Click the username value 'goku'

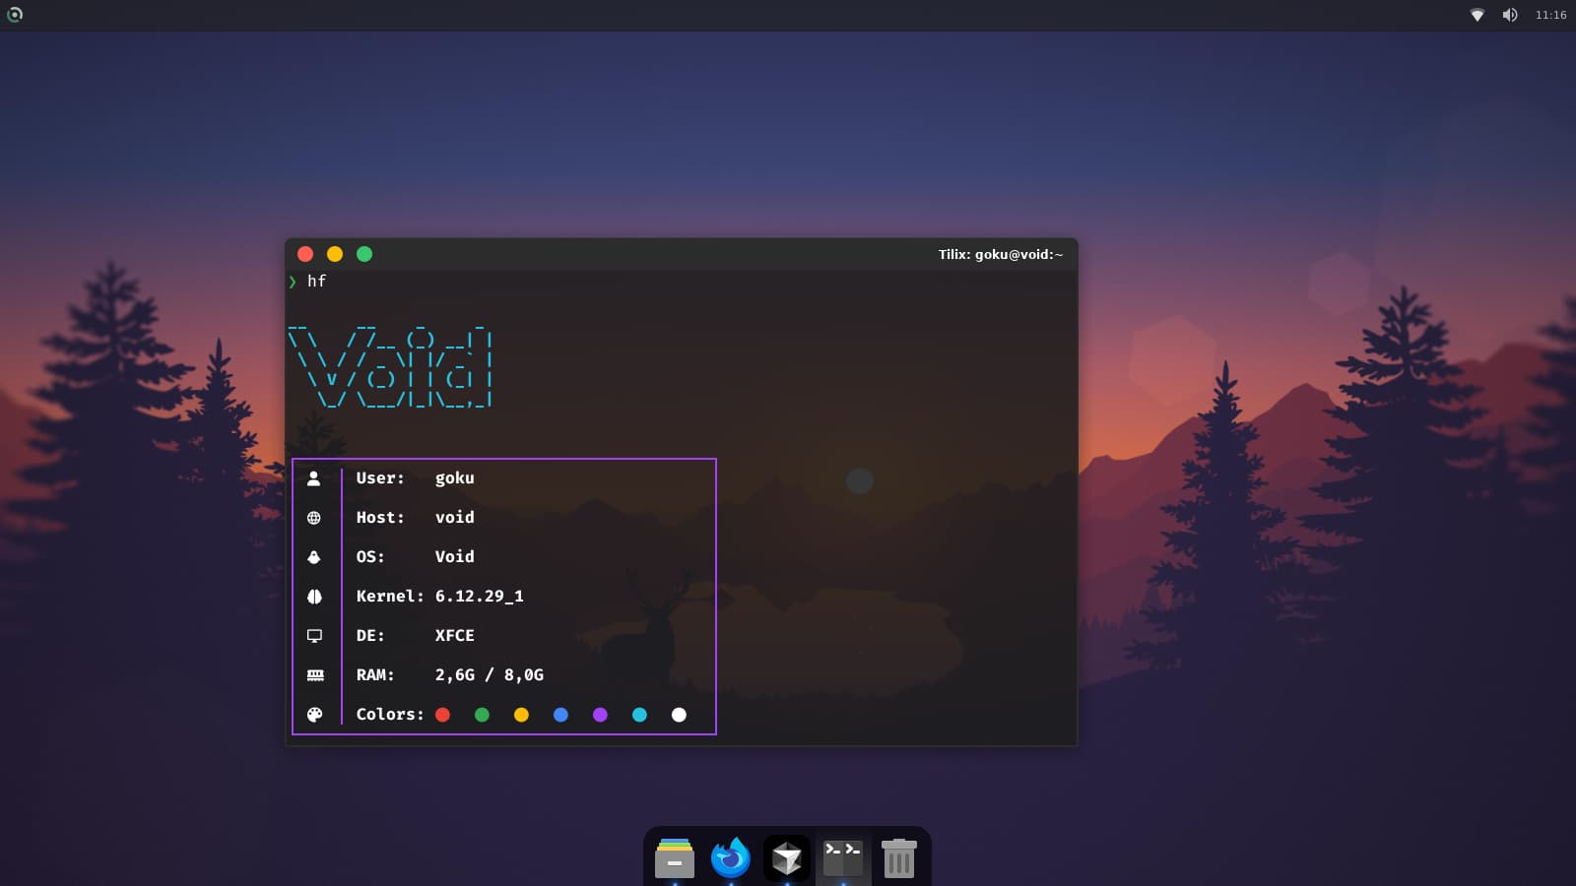pos(454,478)
